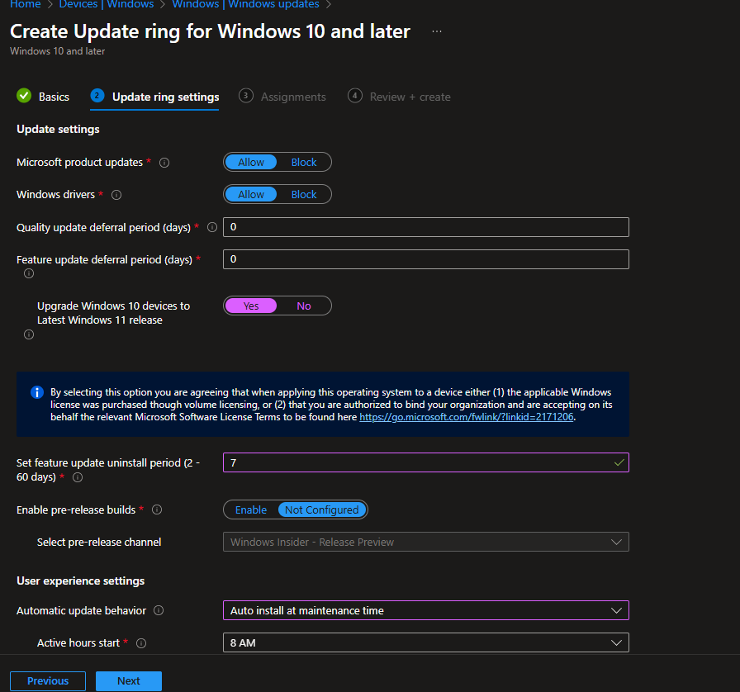Screen dimensions: 740x692
Task: Expand the Active hours start dropdown
Action: point(425,642)
